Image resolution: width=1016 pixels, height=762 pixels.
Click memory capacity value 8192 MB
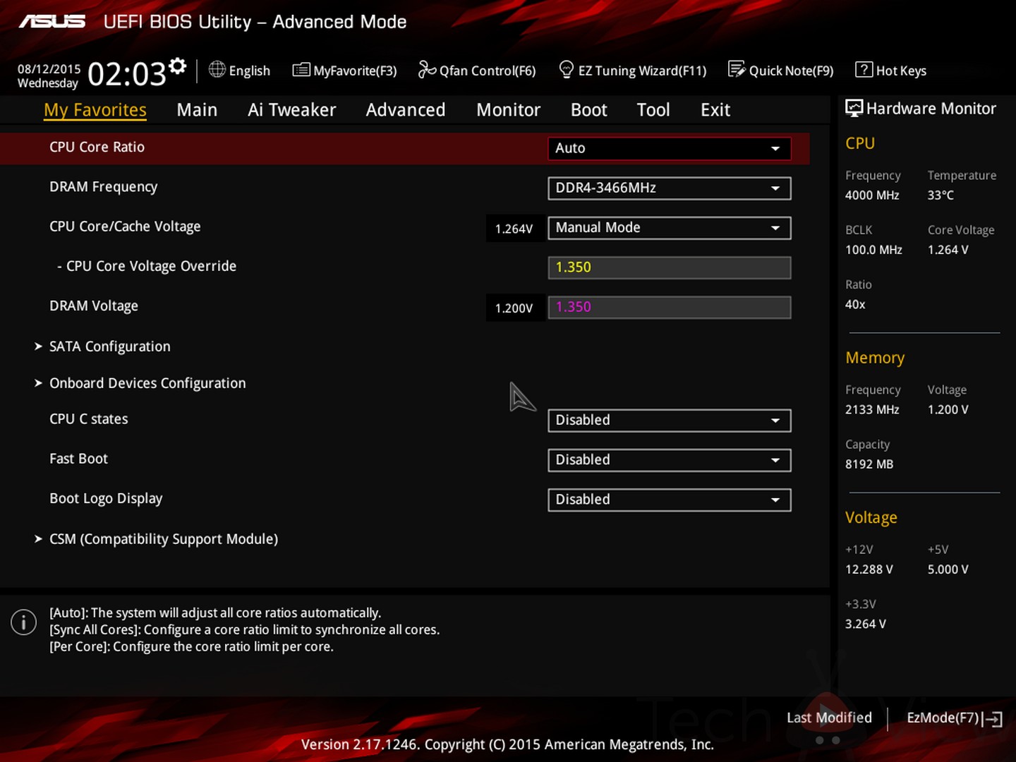pos(869,464)
